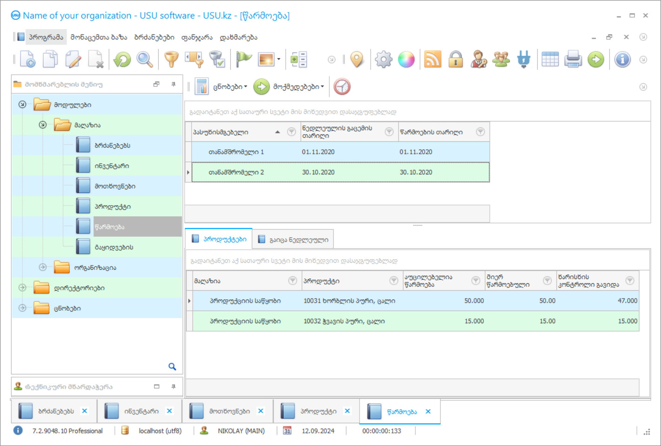Select ბაყიდვების in the tree

click(x=114, y=247)
